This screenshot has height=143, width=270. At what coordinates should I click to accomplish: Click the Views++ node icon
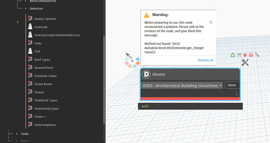click(30, 116)
